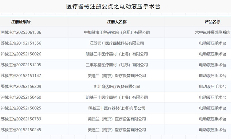Select registrant 江苏元升医疗器械科技有限公司
Image resolution: width=231 pixels, height=139 pixels.
click(x=117, y=43)
